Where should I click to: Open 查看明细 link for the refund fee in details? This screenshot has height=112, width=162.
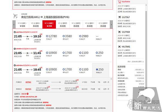tap(48, 105)
